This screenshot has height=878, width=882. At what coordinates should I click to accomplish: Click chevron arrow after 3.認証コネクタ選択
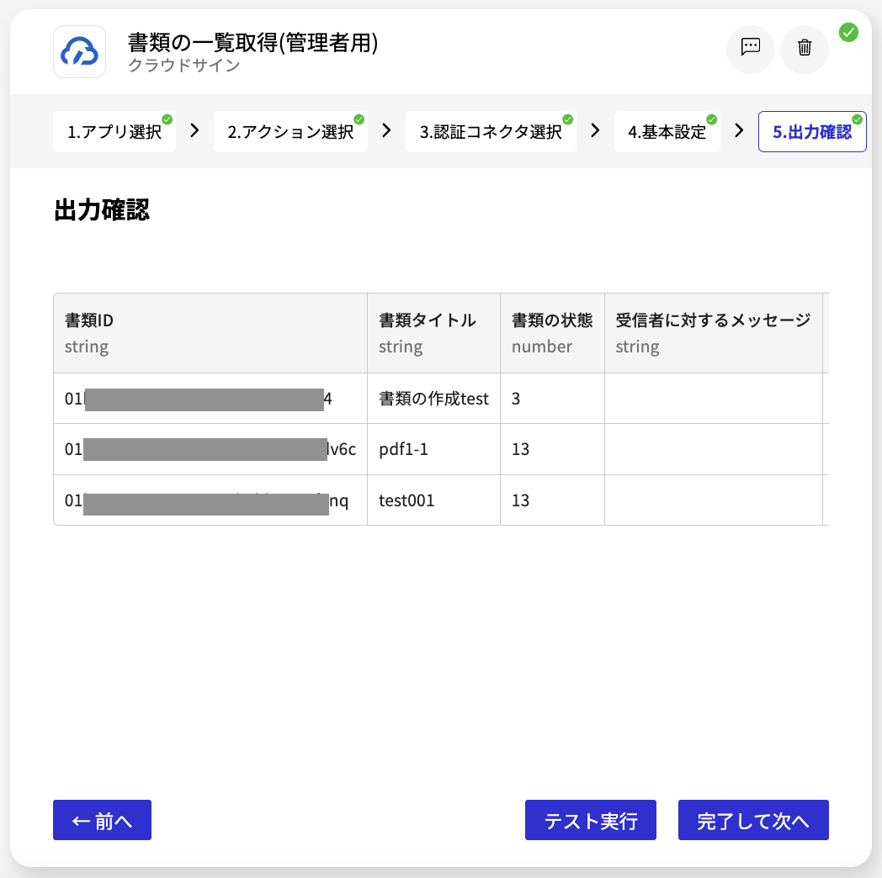595,130
